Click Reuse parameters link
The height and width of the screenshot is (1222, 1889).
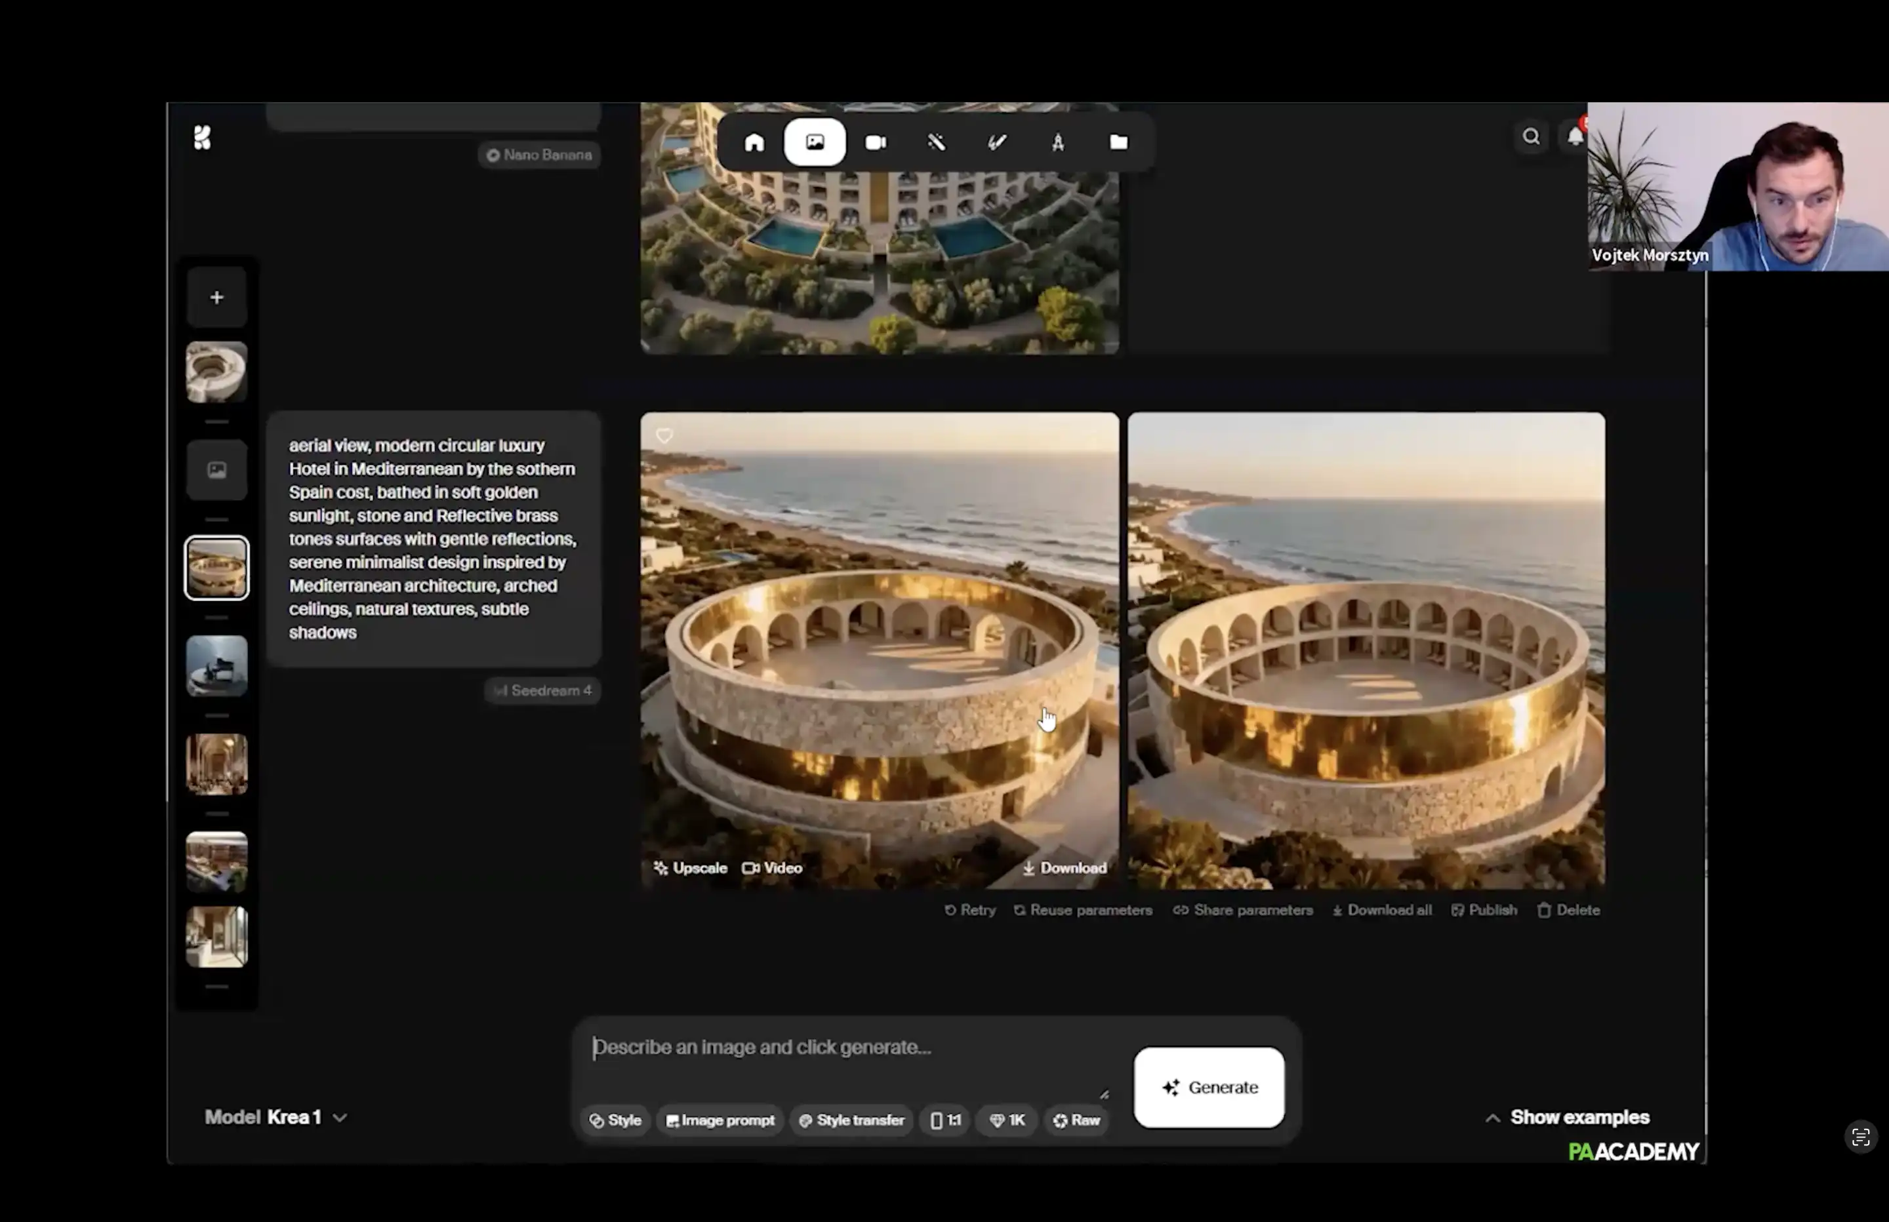click(1084, 910)
